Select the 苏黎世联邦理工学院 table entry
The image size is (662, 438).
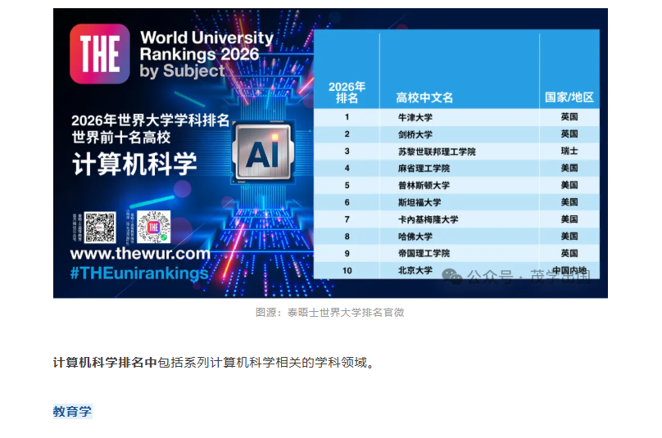437,151
